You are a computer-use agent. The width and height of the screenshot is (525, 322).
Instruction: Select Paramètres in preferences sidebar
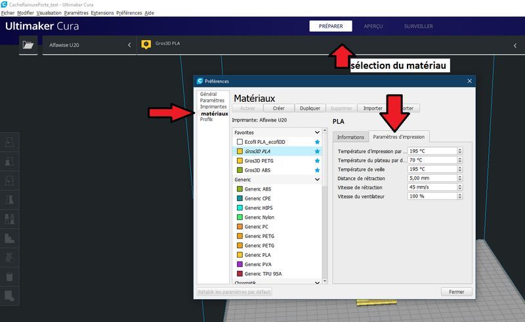point(212,101)
